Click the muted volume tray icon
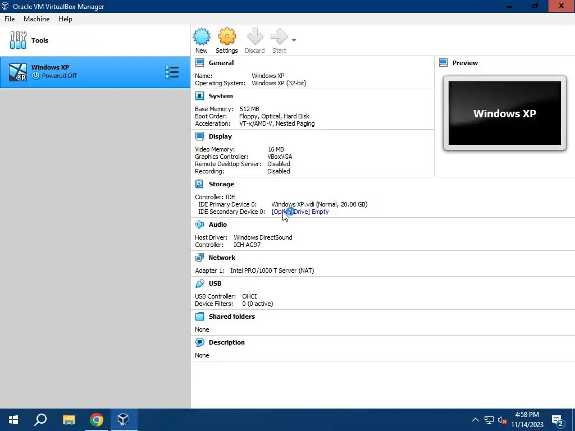Screen dimensions: 575x431 tap(502, 420)
